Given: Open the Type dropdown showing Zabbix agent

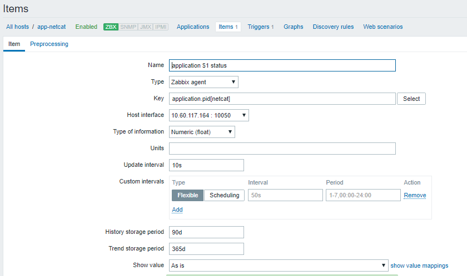Looking at the screenshot, I should pyautogui.click(x=203, y=82).
